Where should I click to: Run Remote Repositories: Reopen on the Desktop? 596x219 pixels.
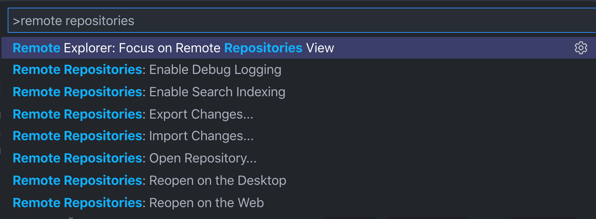tap(149, 180)
